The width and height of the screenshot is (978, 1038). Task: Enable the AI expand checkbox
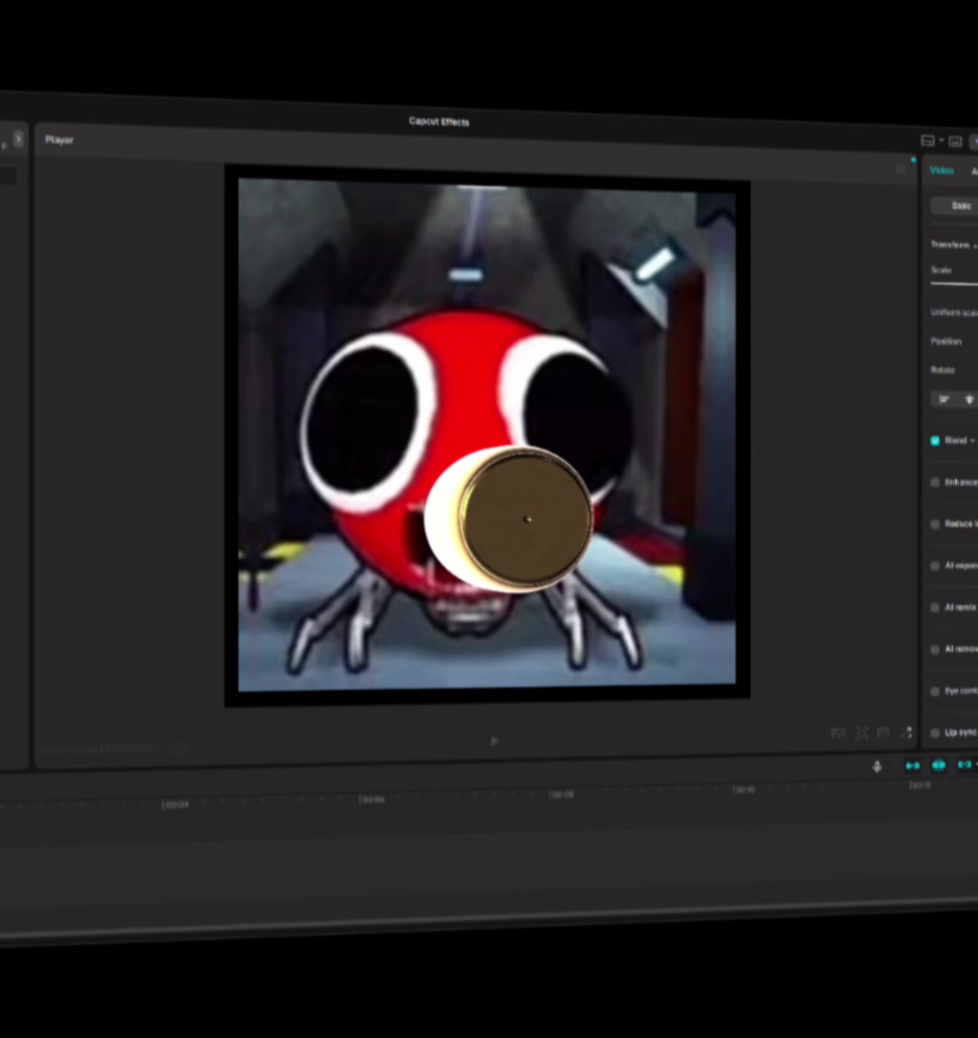pos(935,565)
